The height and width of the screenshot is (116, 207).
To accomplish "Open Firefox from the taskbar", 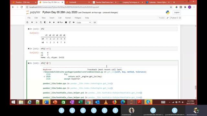I will 114,102.
